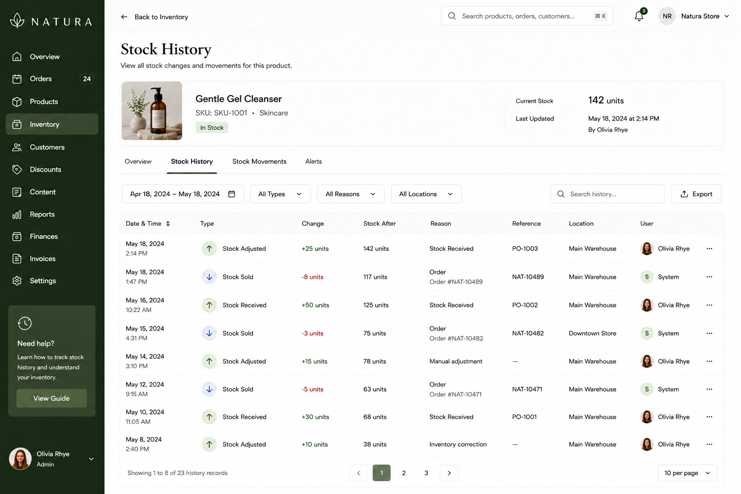Open Discounts section
The image size is (741, 494).
pos(52,169)
